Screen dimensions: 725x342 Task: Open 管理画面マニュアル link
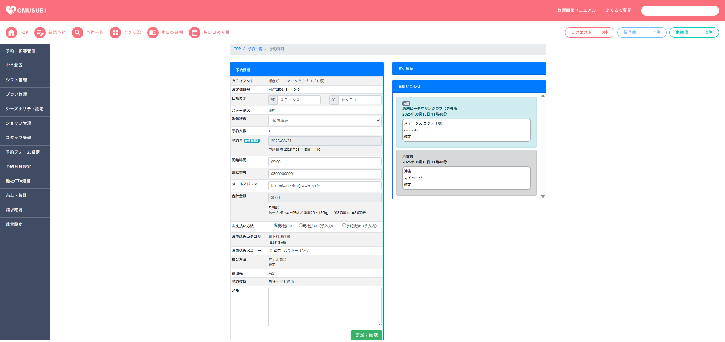[x=576, y=11]
